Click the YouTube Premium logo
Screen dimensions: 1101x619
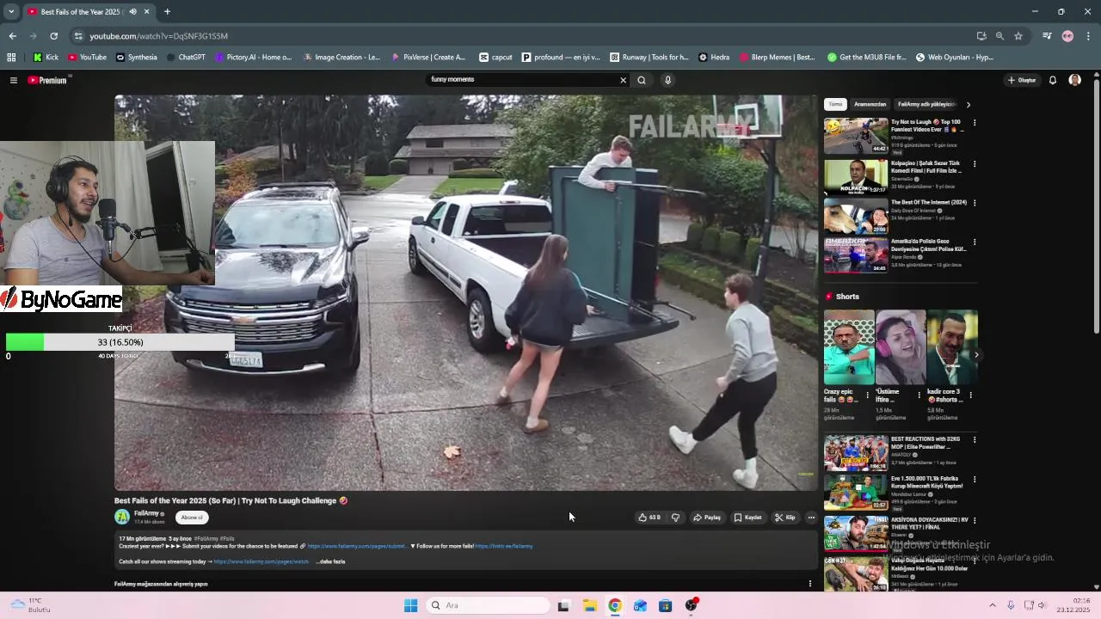47,80
